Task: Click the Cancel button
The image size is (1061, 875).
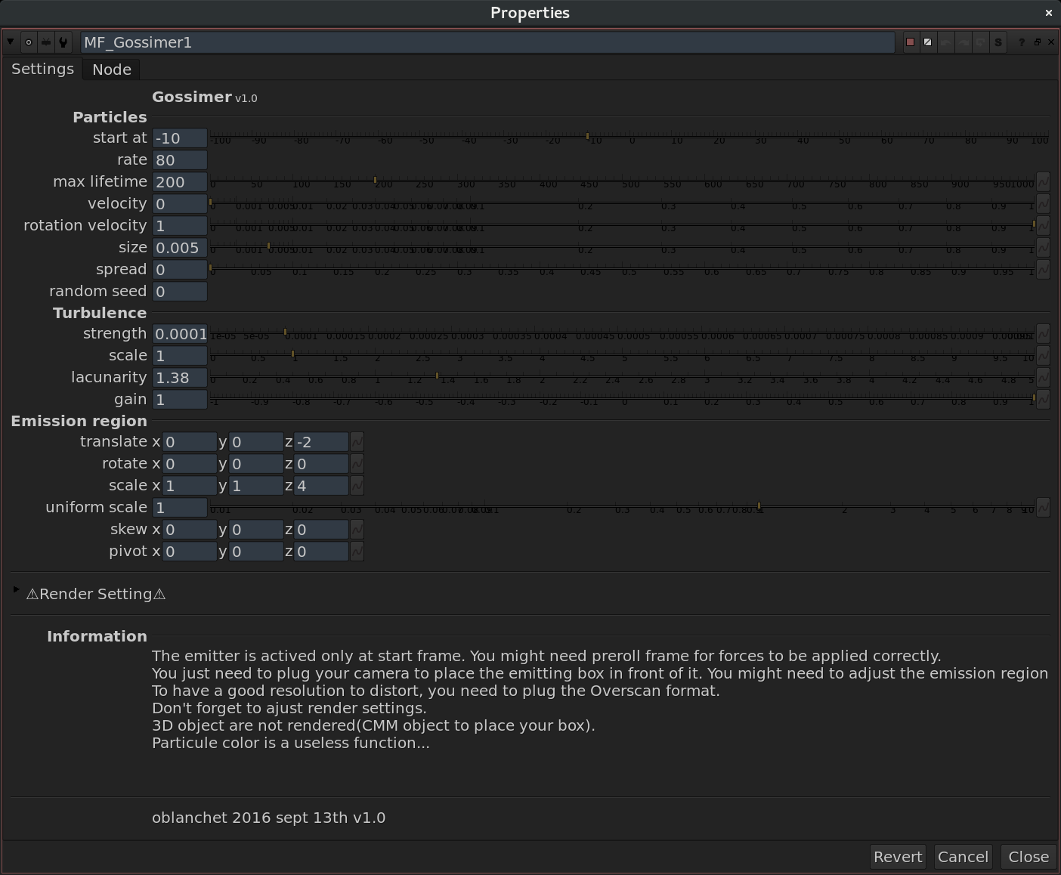Action: pos(963,856)
